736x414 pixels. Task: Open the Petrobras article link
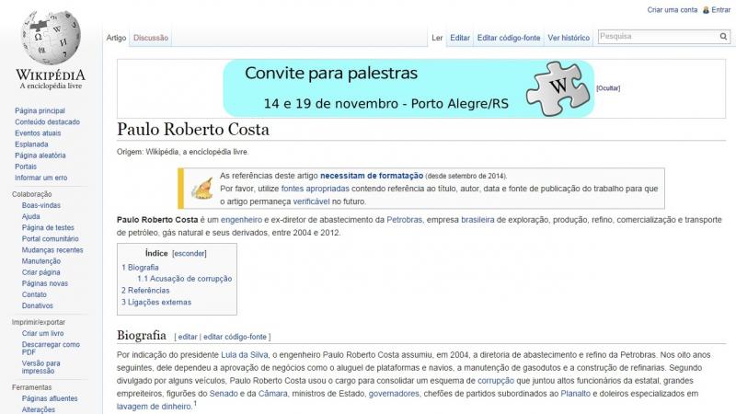pos(404,220)
